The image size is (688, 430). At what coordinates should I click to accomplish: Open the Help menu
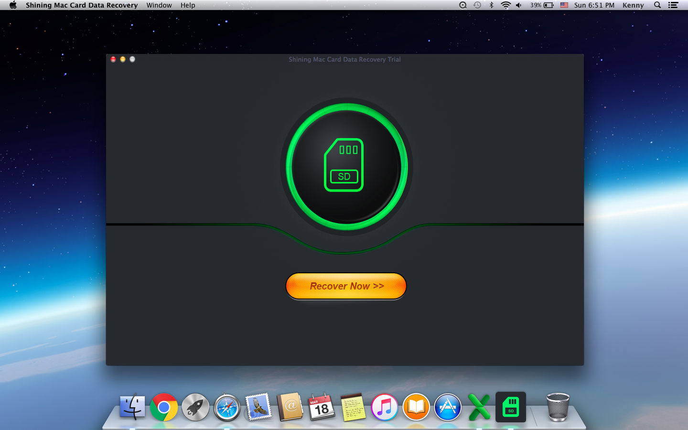pos(188,5)
